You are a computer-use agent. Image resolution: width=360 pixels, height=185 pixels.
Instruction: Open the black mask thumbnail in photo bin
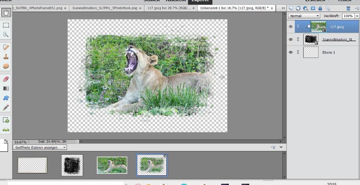(x=72, y=165)
